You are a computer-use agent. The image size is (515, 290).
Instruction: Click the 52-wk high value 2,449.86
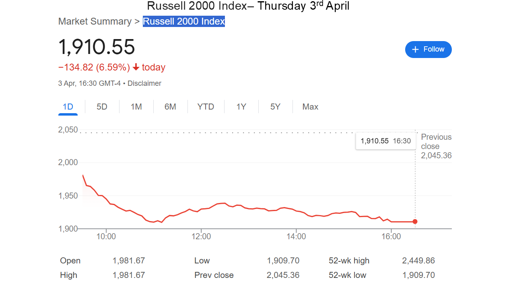[418, 261]
